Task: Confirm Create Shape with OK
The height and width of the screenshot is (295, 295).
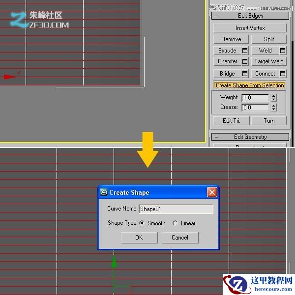Action: coord(139,238)
